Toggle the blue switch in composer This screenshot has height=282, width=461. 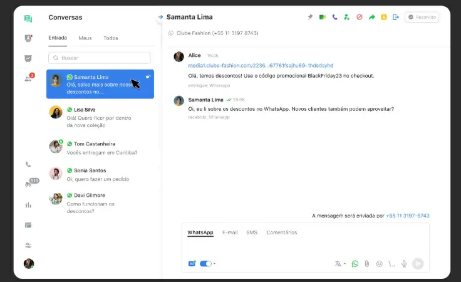pyautogui.click(x=205, y=263)
